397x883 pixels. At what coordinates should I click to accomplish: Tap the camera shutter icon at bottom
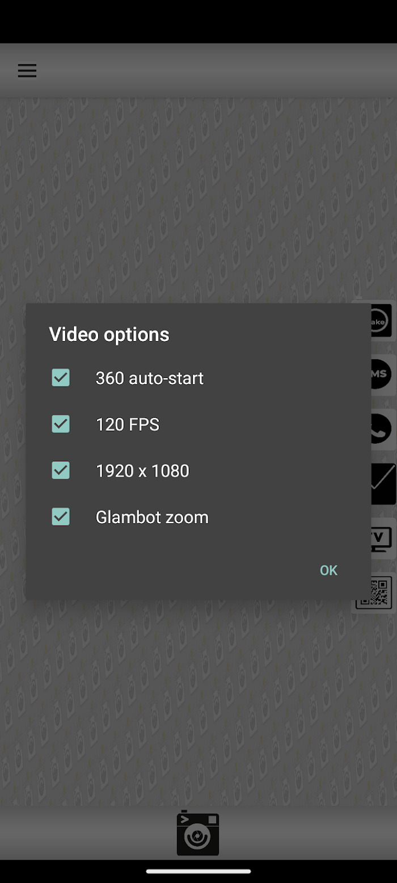(x=198, y=832)
